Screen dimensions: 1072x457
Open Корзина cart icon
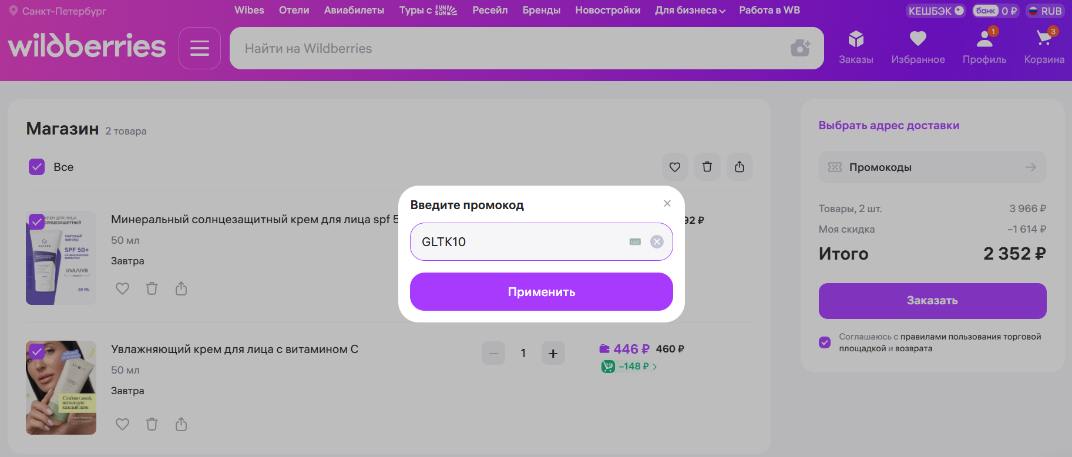click(1044, 47)
